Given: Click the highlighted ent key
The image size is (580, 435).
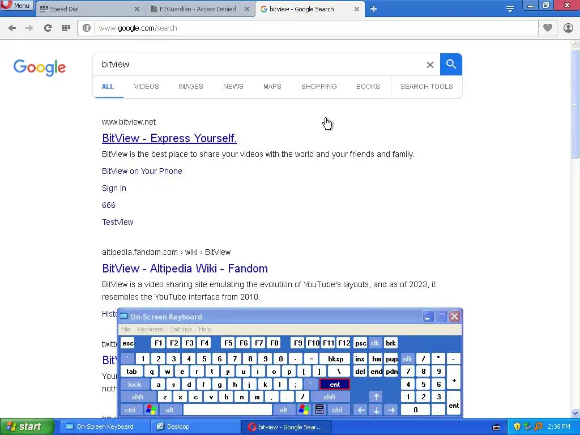Looking at the screenshot, I should (x=335, y=385).
